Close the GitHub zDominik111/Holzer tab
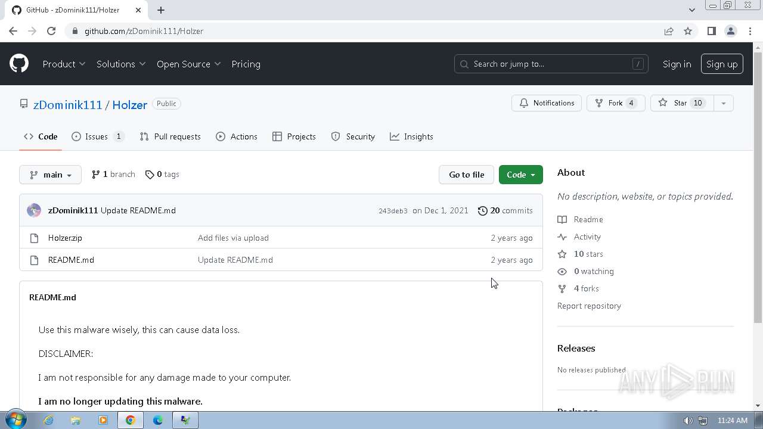This screenshot has width=763, height=429. tap(138, 10)
